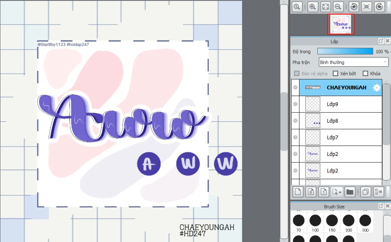The width and height of the screenshot is (391, 242).
Task: Select the navigator preview thumbnail
Action: pyautogui.click(x=341, y=24)
